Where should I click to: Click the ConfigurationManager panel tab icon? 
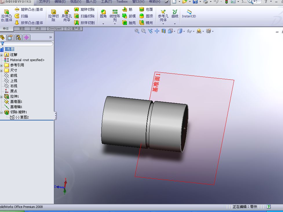coord(18,37)
